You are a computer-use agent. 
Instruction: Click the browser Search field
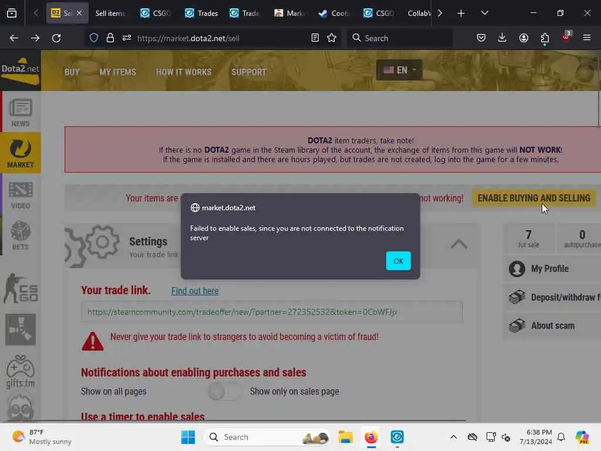click(399, 38)
